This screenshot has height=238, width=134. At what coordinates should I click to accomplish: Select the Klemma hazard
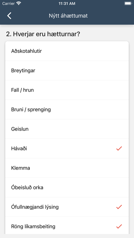coord(67,168)
